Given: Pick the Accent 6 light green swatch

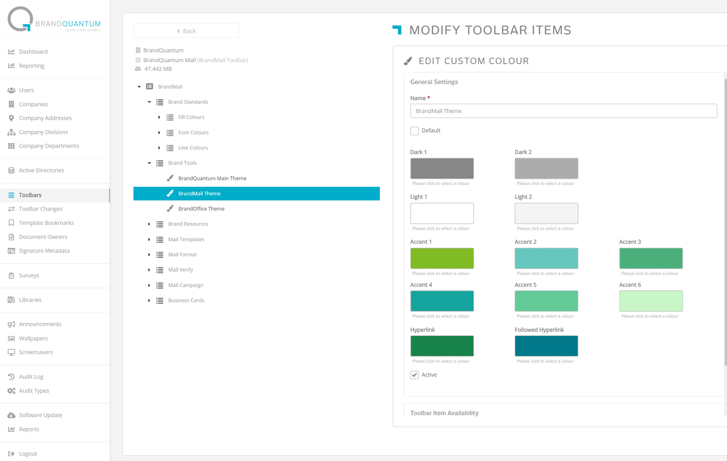Looking at the screenshot, I should [x=651, y=301].
